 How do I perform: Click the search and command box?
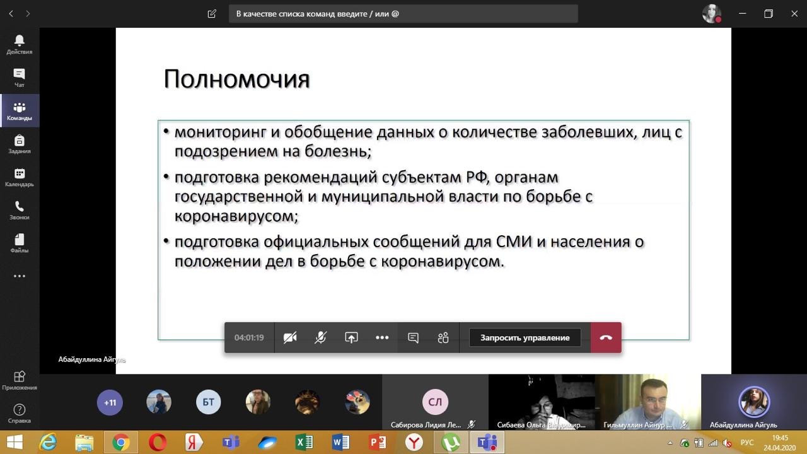click(403, 14)
